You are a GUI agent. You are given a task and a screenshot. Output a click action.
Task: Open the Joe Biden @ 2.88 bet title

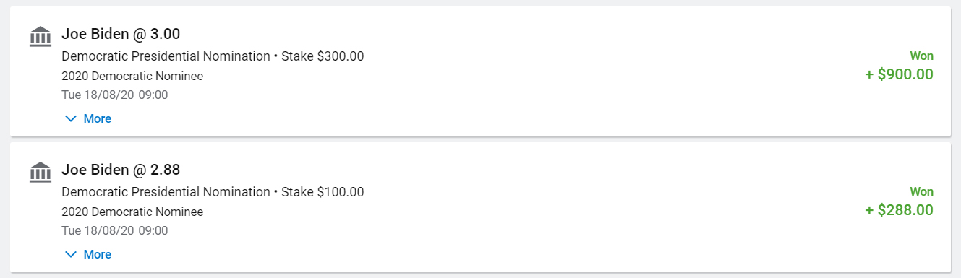pos(121,170)
